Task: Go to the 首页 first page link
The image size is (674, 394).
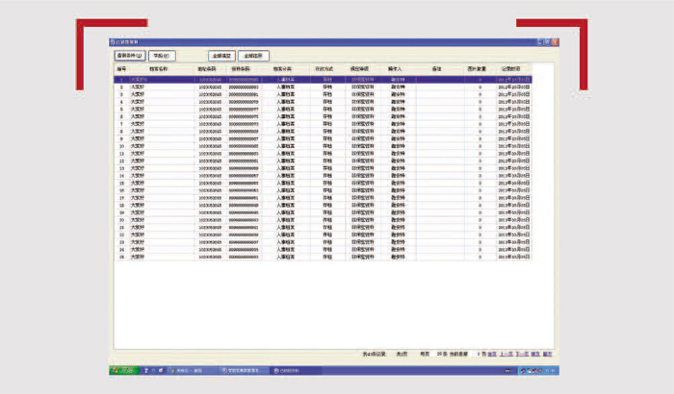Action: point(492,354)
